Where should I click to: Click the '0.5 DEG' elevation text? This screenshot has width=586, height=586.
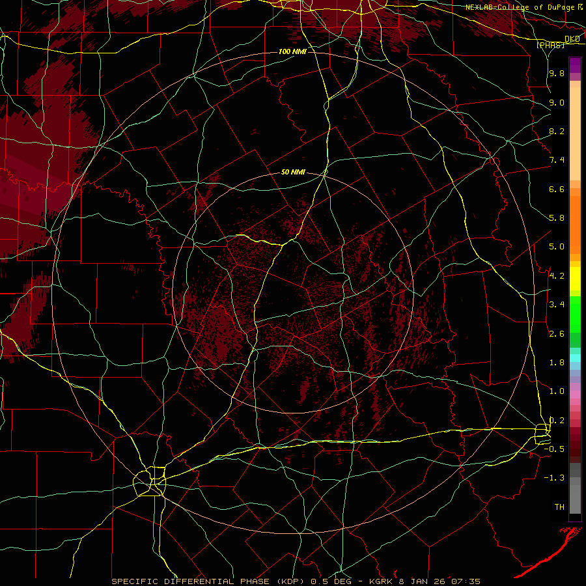point(330,581)
